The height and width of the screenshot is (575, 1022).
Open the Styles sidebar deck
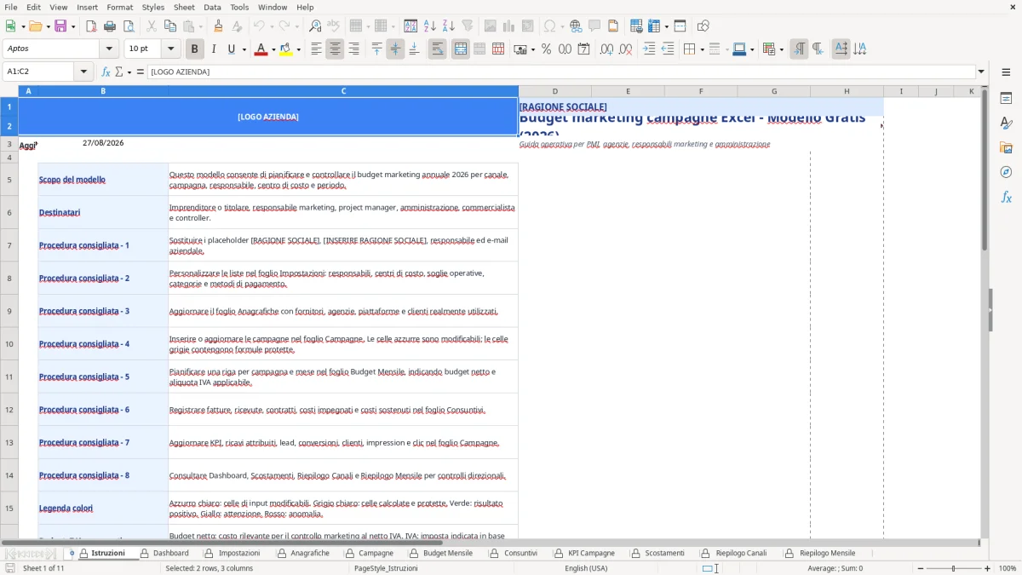tap(1006, 123)
